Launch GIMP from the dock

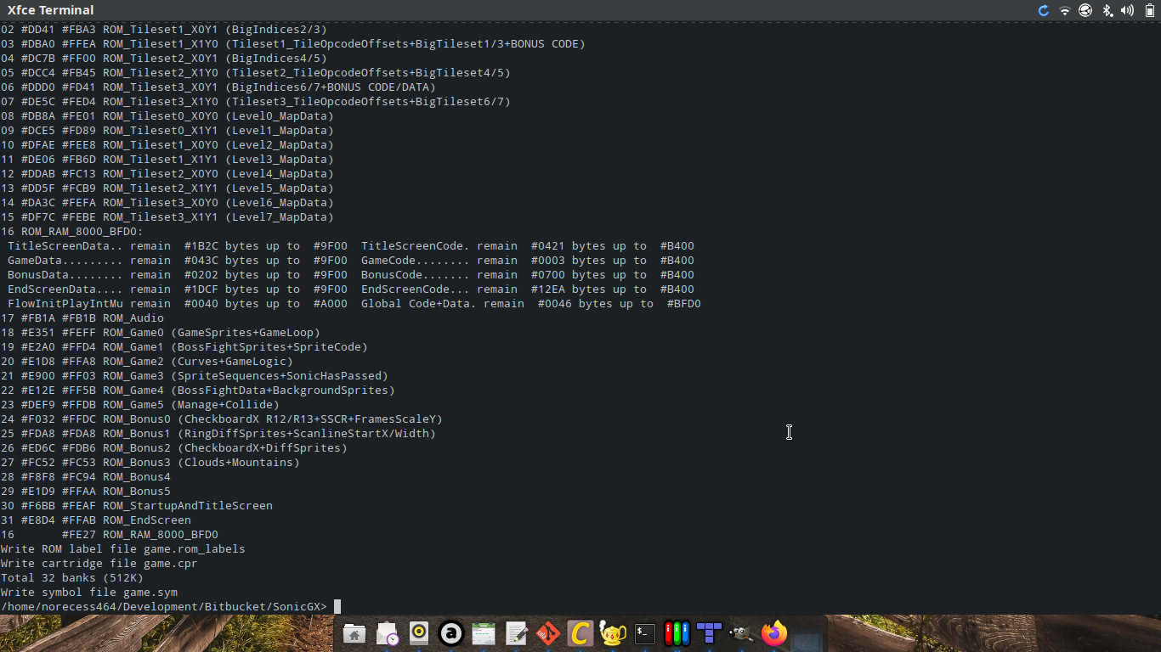coord(741,633)
